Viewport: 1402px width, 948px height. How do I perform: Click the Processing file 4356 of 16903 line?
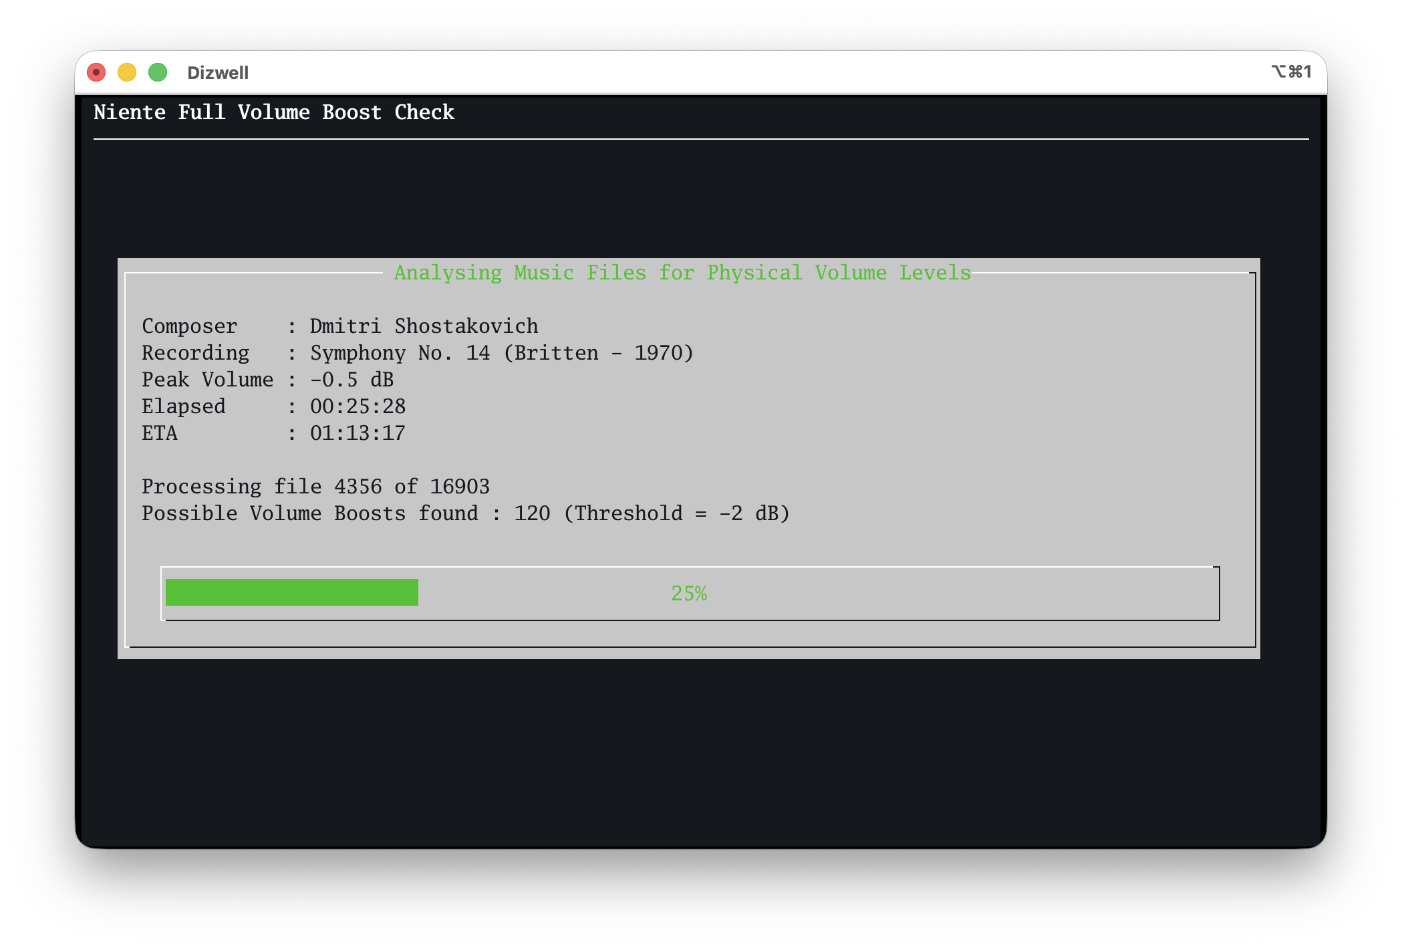(x=315, y=487)
